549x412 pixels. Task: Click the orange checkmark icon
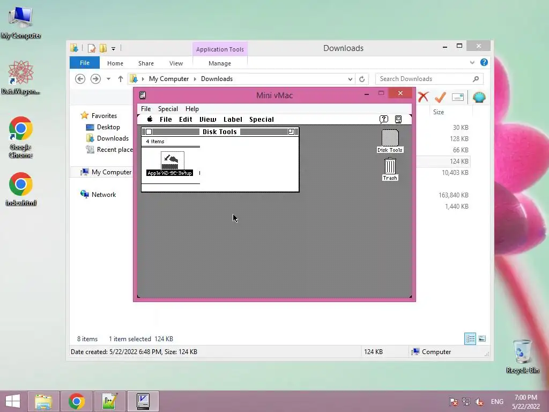click(x=440, y=97)
